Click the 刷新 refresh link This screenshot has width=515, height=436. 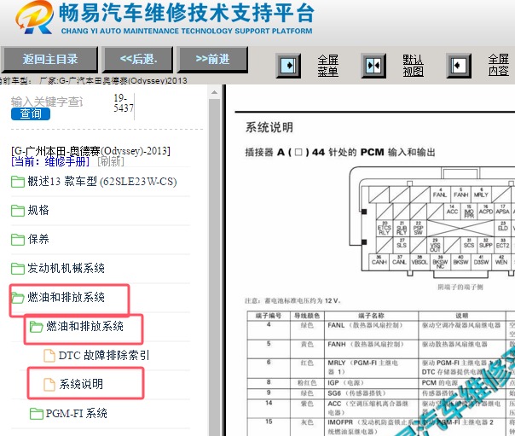[x=111, y=161]
